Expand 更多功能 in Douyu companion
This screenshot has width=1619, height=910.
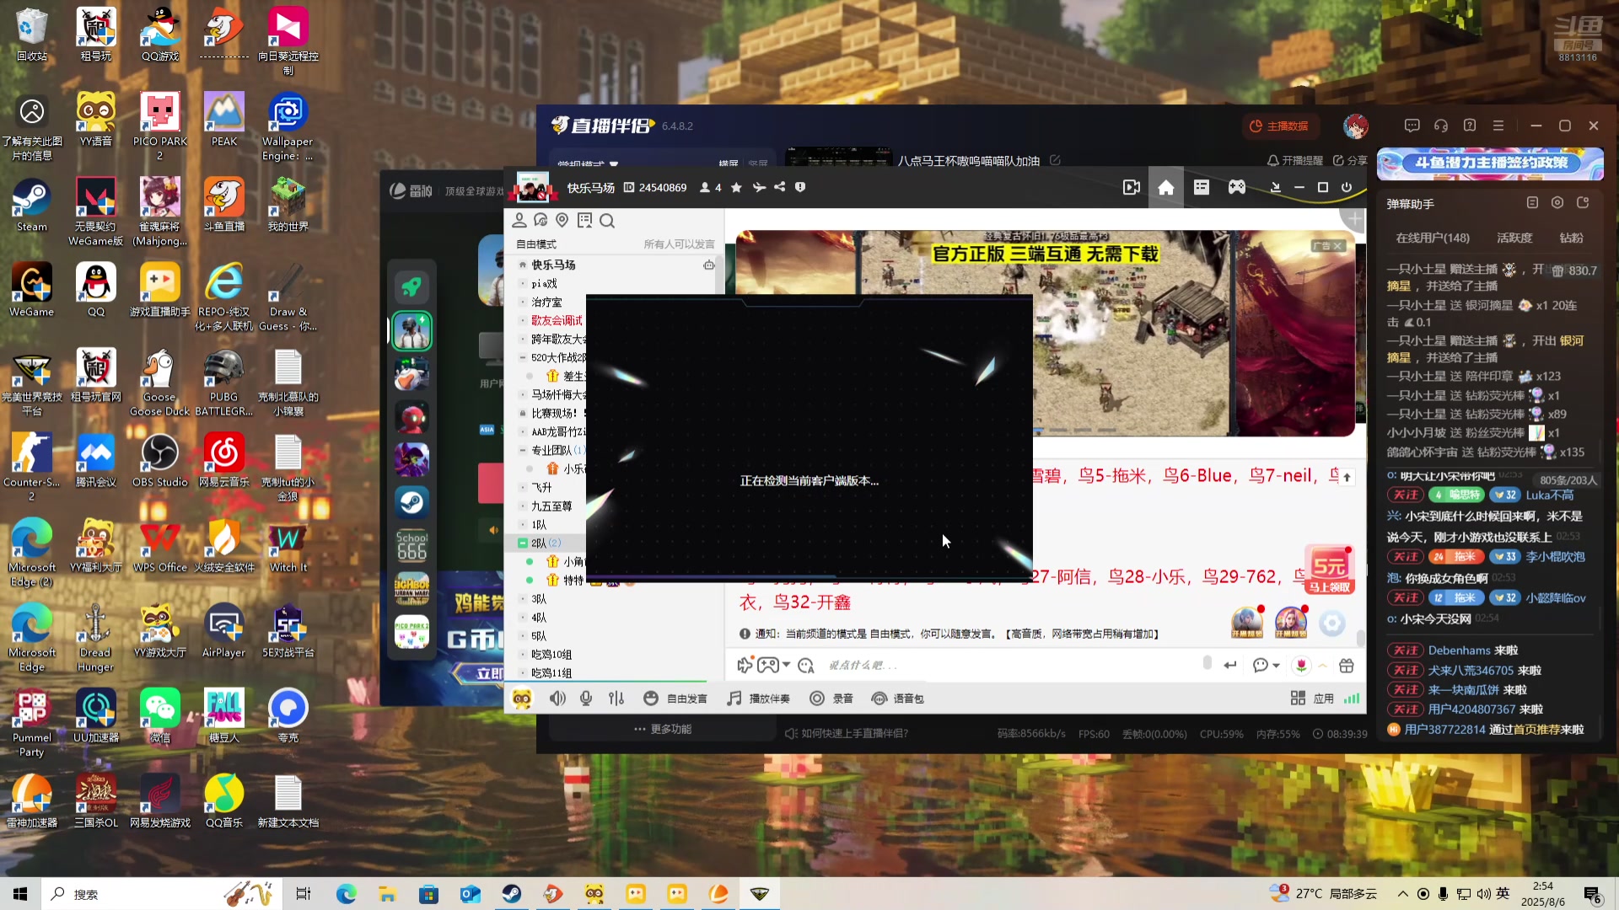click(663, 730)
